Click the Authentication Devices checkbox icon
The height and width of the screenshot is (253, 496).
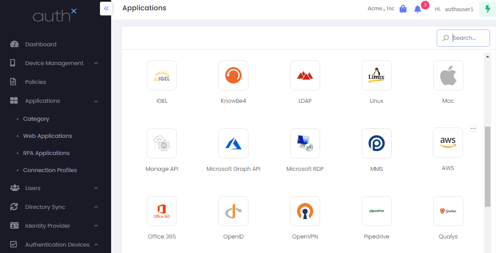14,244
